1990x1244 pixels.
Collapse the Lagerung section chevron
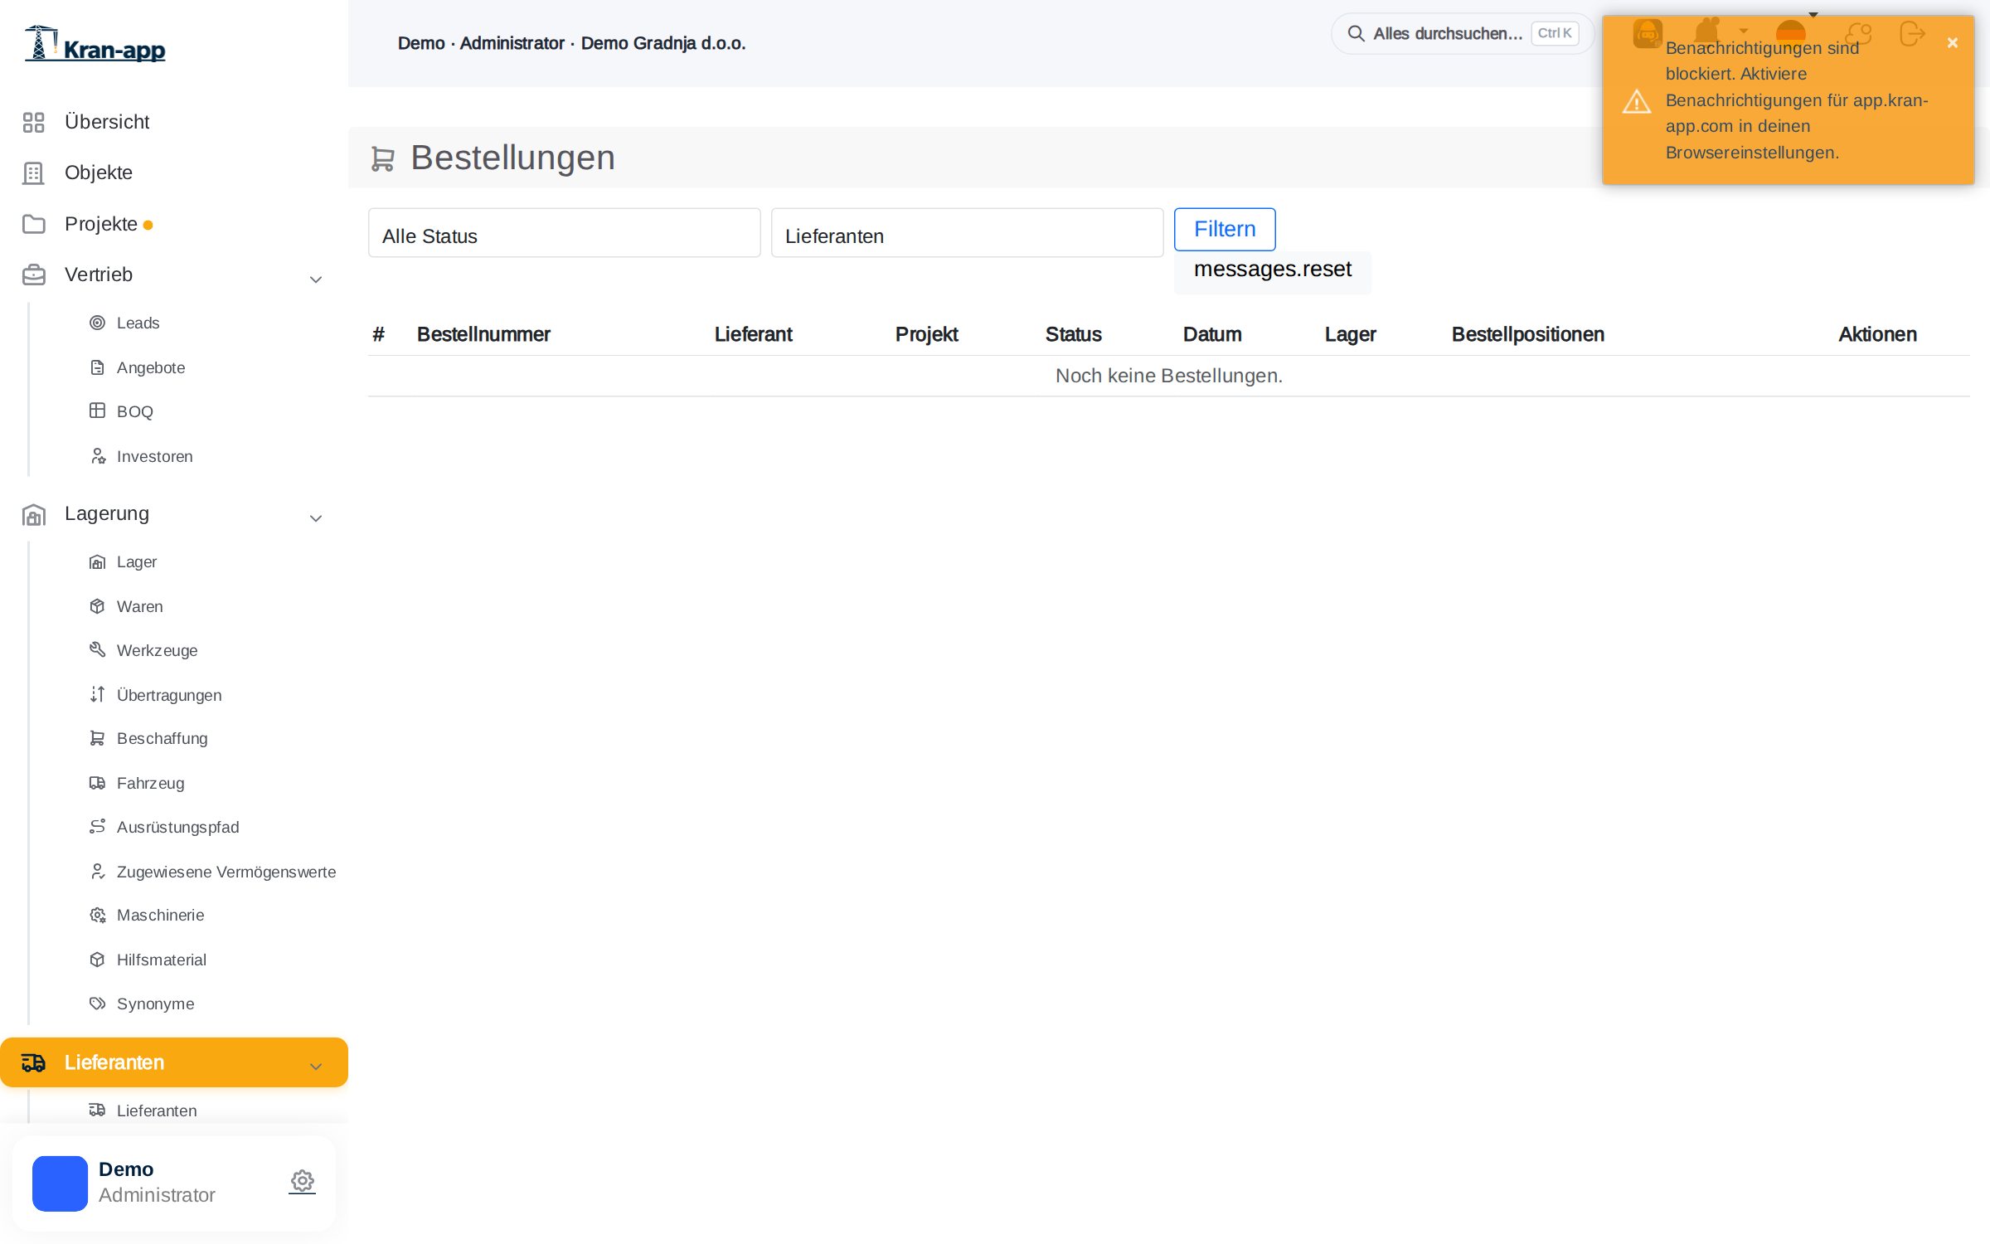click(x=316, y=518)
